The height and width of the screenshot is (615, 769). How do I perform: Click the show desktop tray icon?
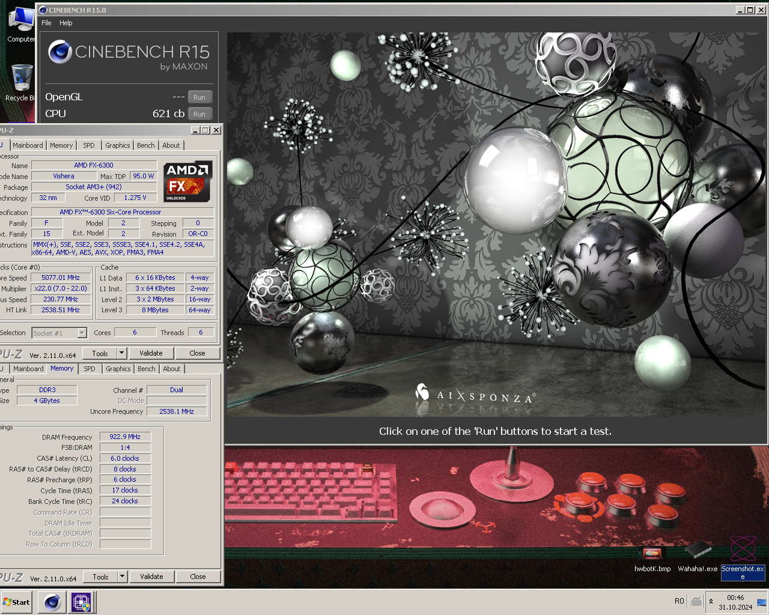pos(762,602)
